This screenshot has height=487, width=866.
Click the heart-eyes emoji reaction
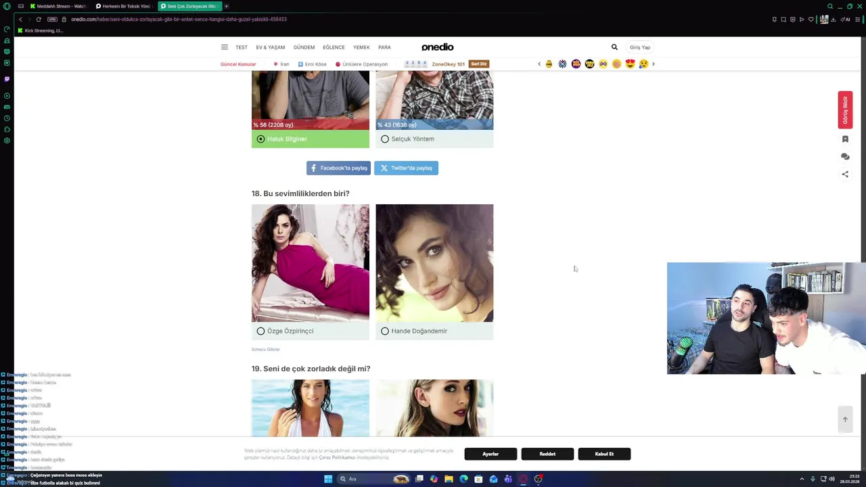(630, 64)
